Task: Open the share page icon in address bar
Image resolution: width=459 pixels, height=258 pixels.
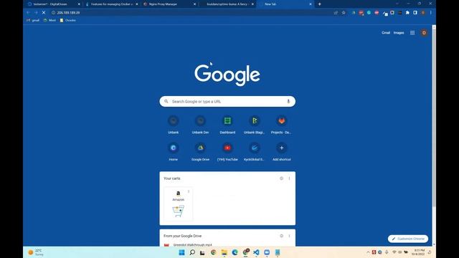Action: point(336,13)
